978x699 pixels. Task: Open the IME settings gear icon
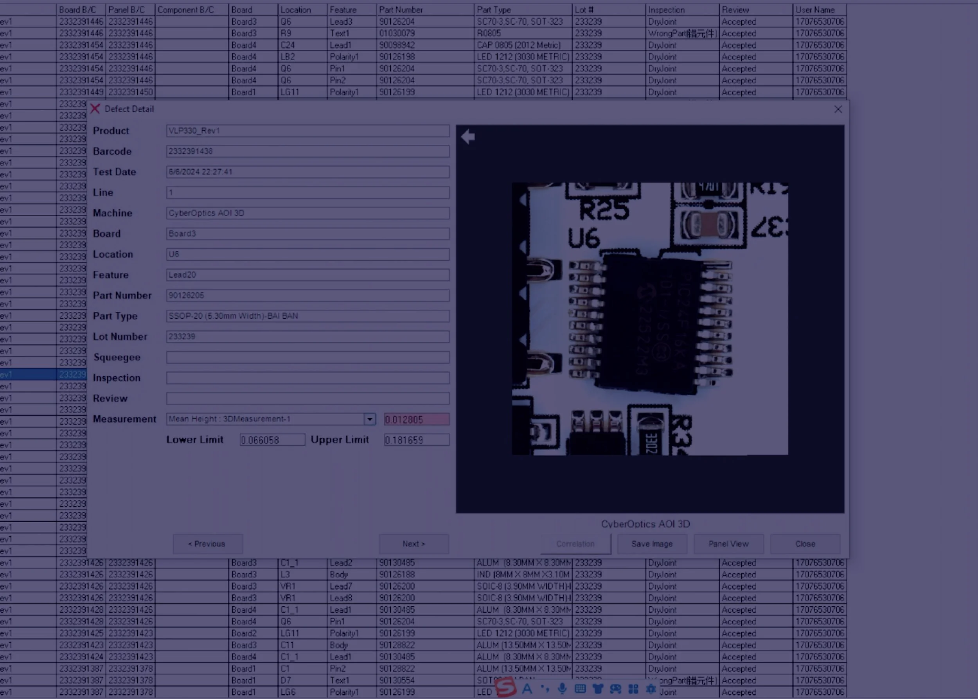coord(651,689)
